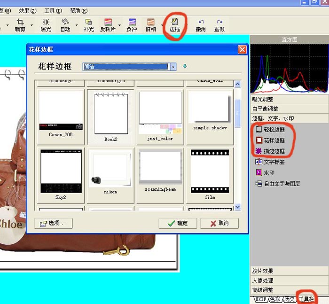Expand the 白平衡调整 panel section

[290, 109]
